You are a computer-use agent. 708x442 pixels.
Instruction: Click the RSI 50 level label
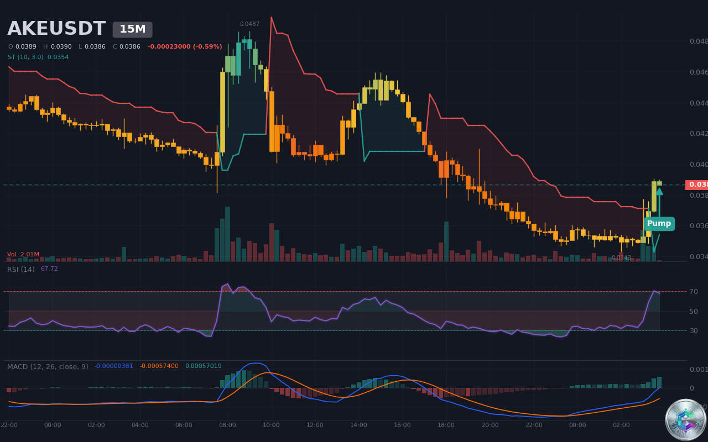694,312
